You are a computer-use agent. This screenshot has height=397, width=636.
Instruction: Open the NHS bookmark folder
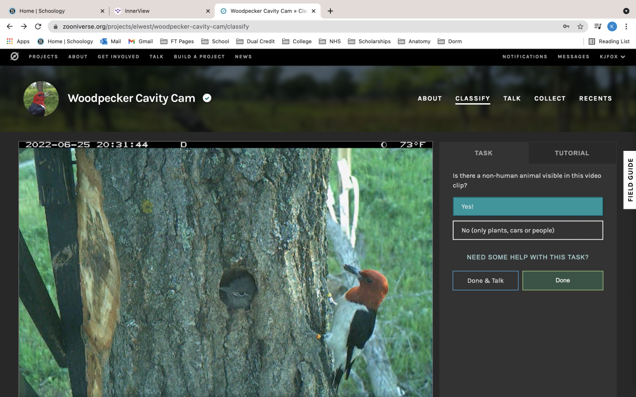tap(330, 41)
